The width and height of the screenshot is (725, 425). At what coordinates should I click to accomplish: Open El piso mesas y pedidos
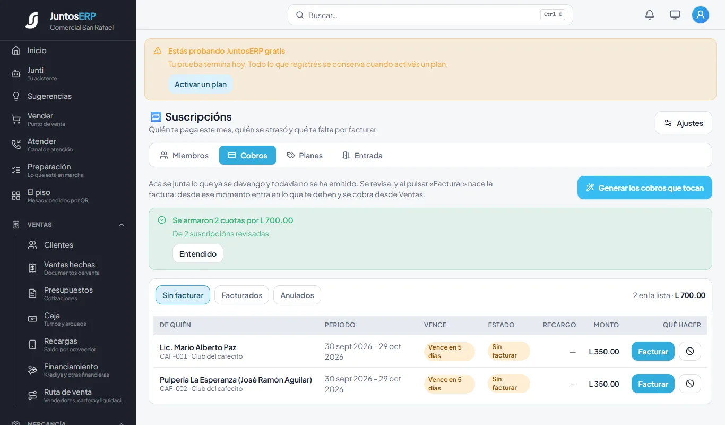tap(68, 195)
